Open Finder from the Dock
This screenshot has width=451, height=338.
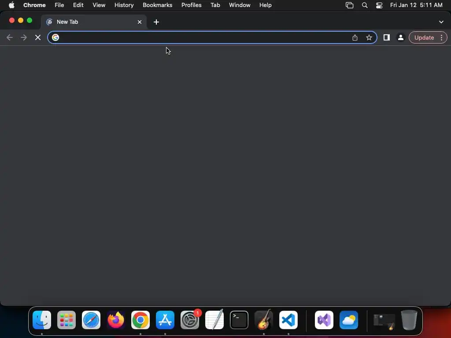(42, 320)
